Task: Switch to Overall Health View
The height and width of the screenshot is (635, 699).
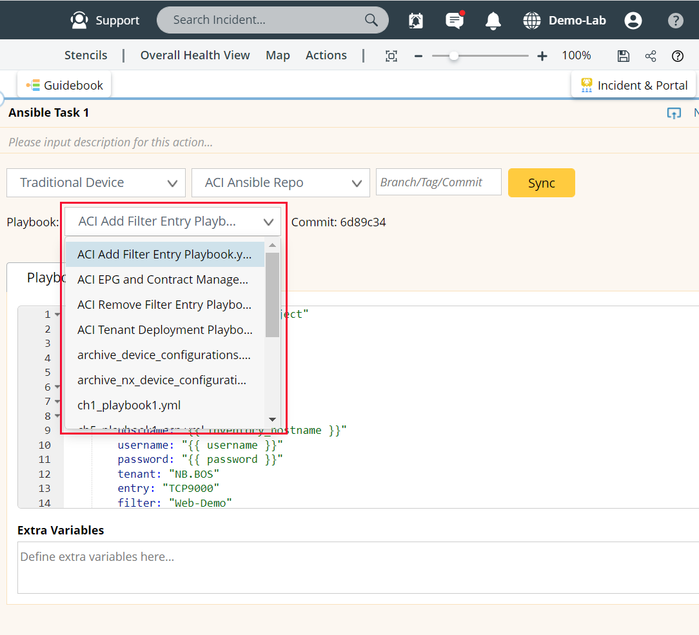Action: (195, 55)
